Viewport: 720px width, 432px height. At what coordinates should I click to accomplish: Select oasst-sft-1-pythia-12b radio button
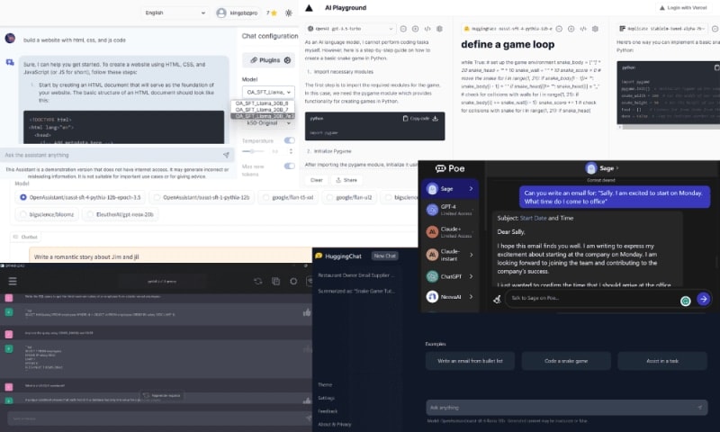click(157, 196)
